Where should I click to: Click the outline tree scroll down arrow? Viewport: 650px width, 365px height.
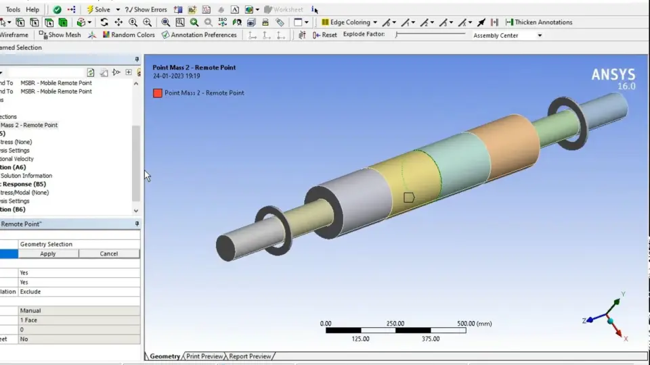pos(136,211)
